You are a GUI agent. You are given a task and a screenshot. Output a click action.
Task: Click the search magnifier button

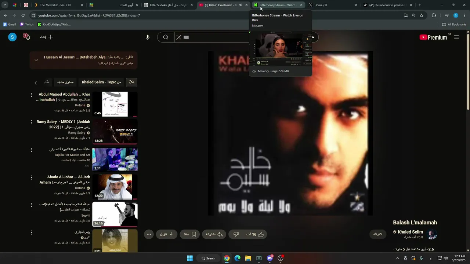[x=166, y=37]
